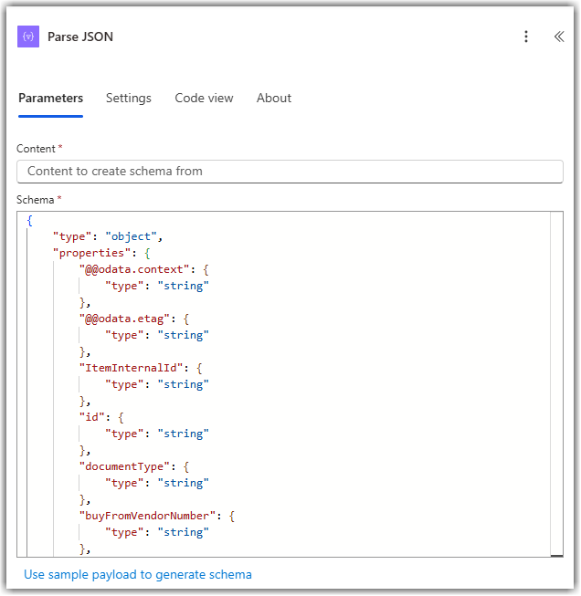Click the Schema editor vertical scrollbar
The width and height of the screenshot is (581, 596).
pyautogui.click(x=556, y=383)
